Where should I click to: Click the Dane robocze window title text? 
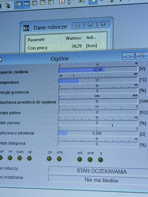point(50,27)
